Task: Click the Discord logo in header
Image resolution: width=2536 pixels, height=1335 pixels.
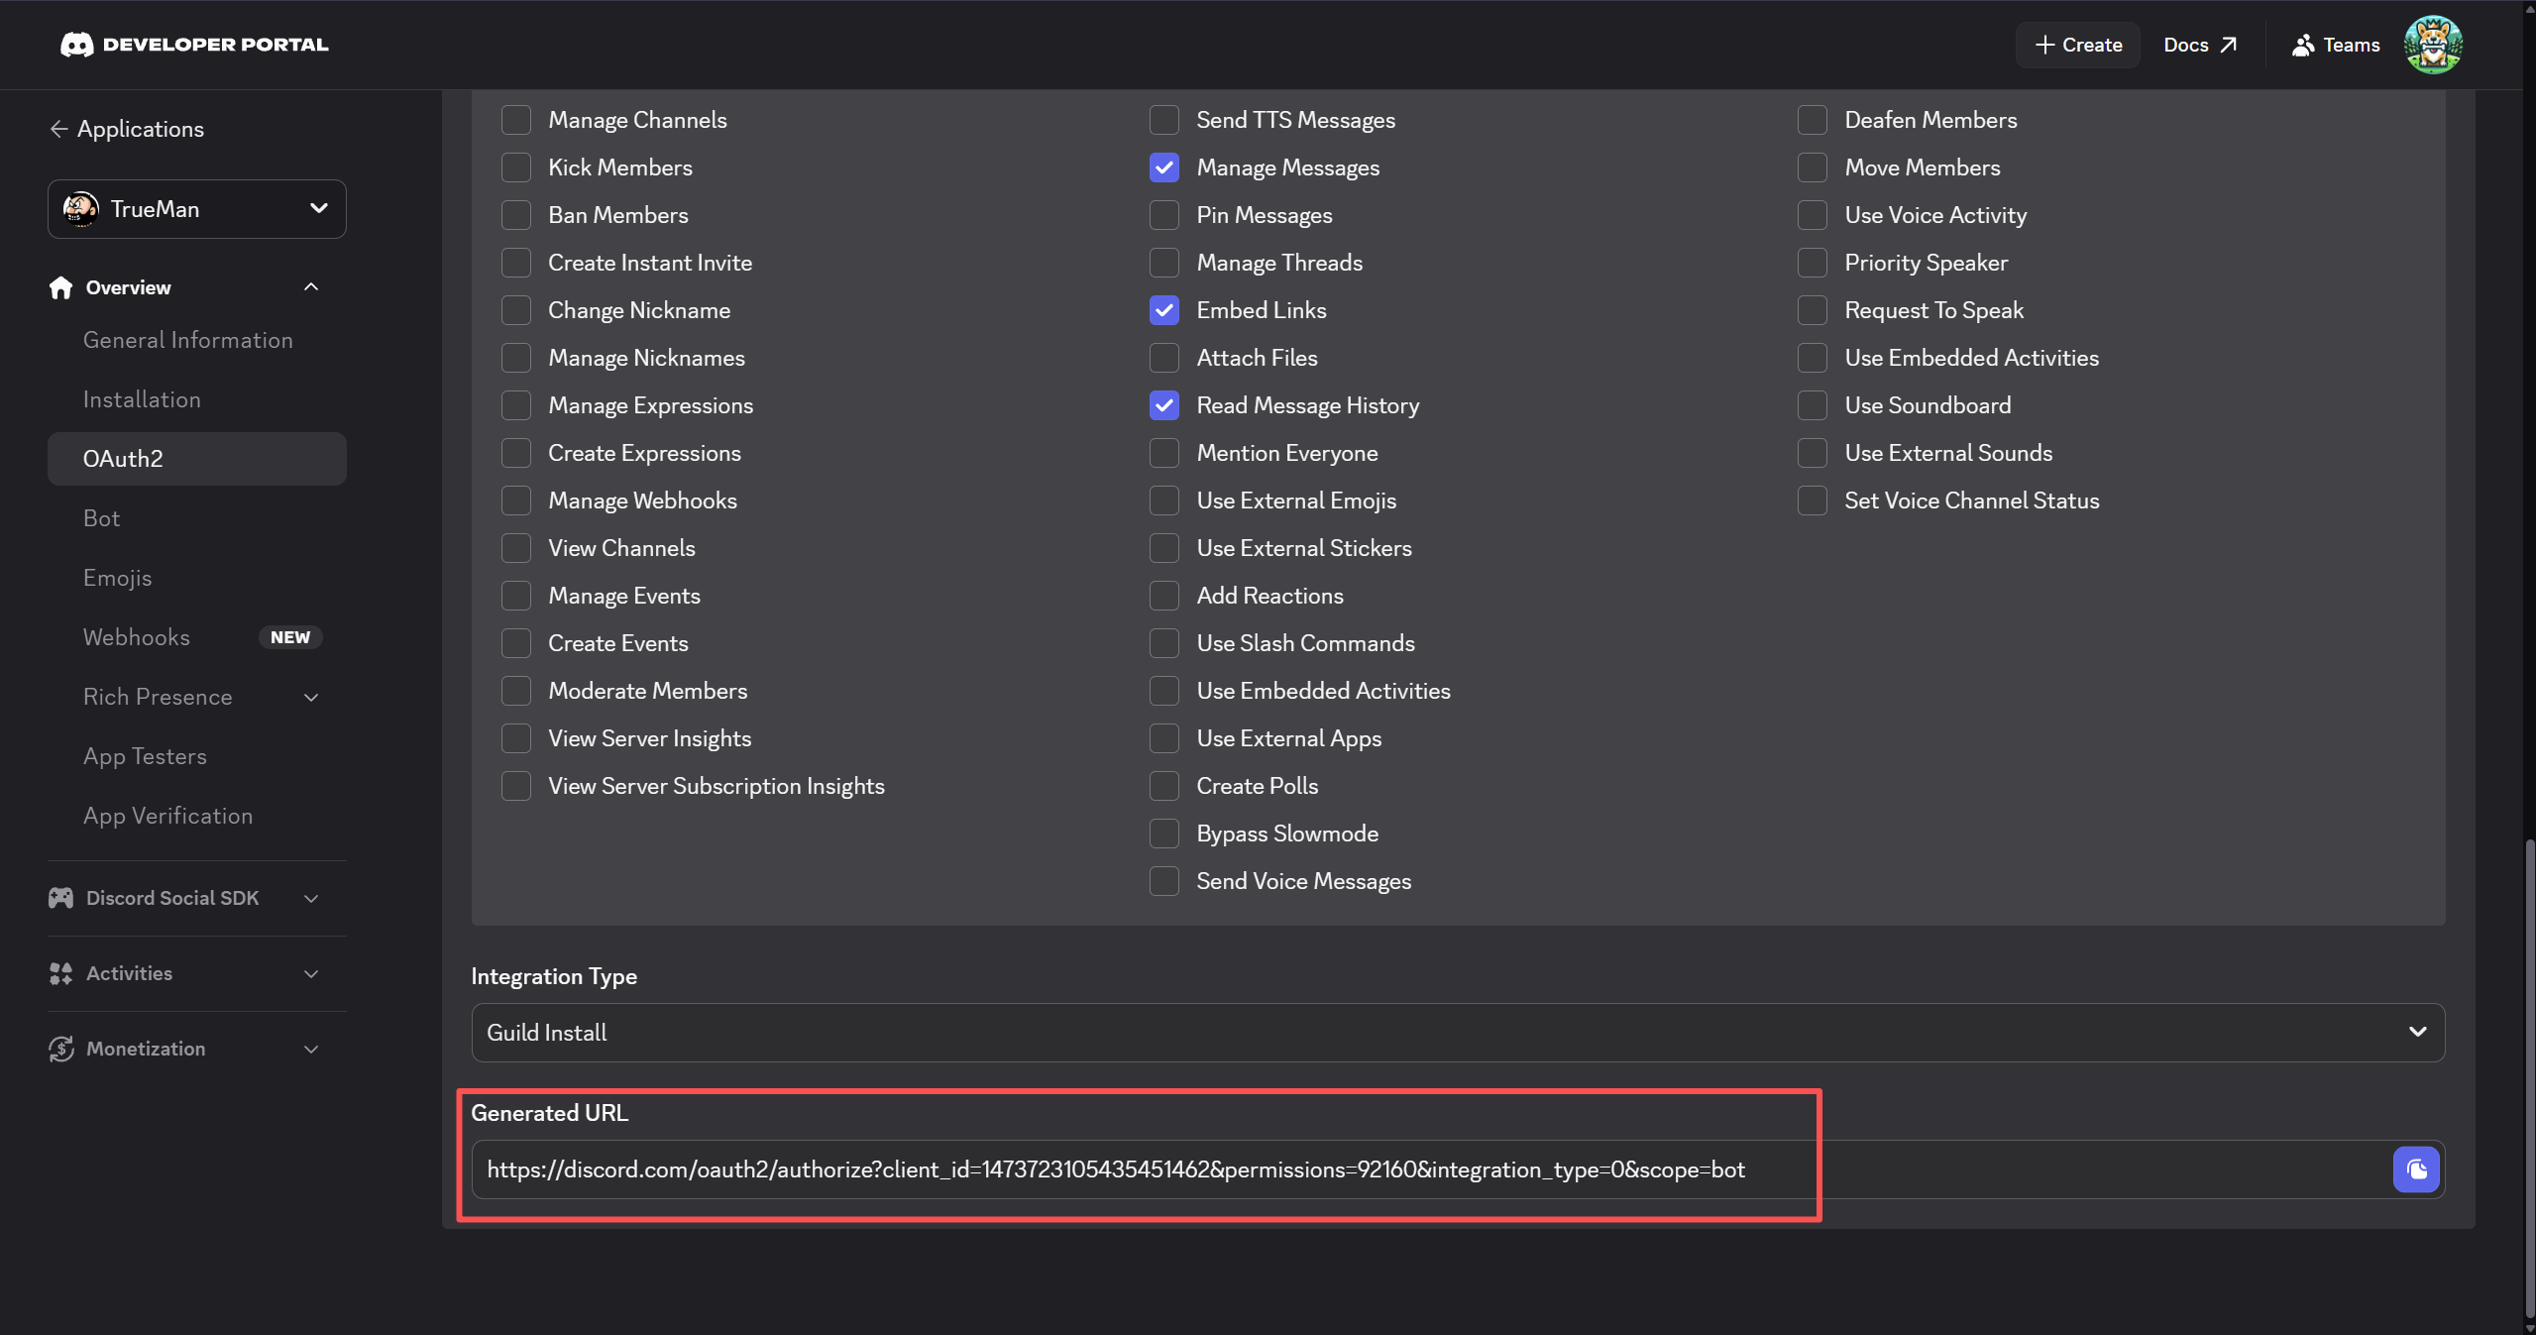Action: [76, 45]
